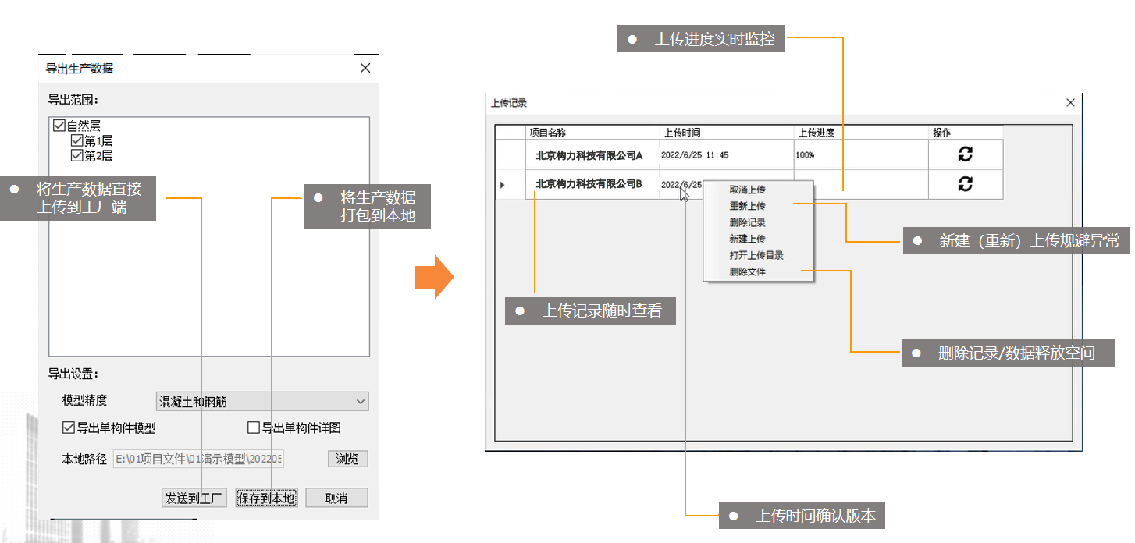Click upload time 2022/6/25 11:45
Viewport: 1135px width, 543px height.
(695, 155)
